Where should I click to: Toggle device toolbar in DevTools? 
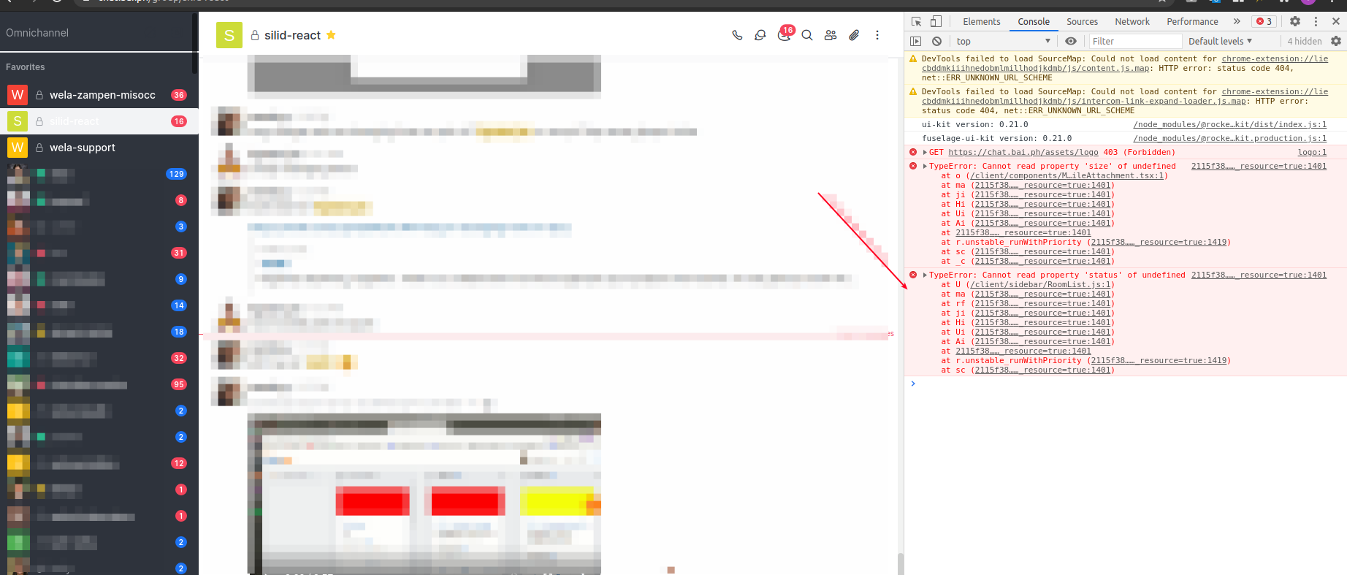click(936, 21)
